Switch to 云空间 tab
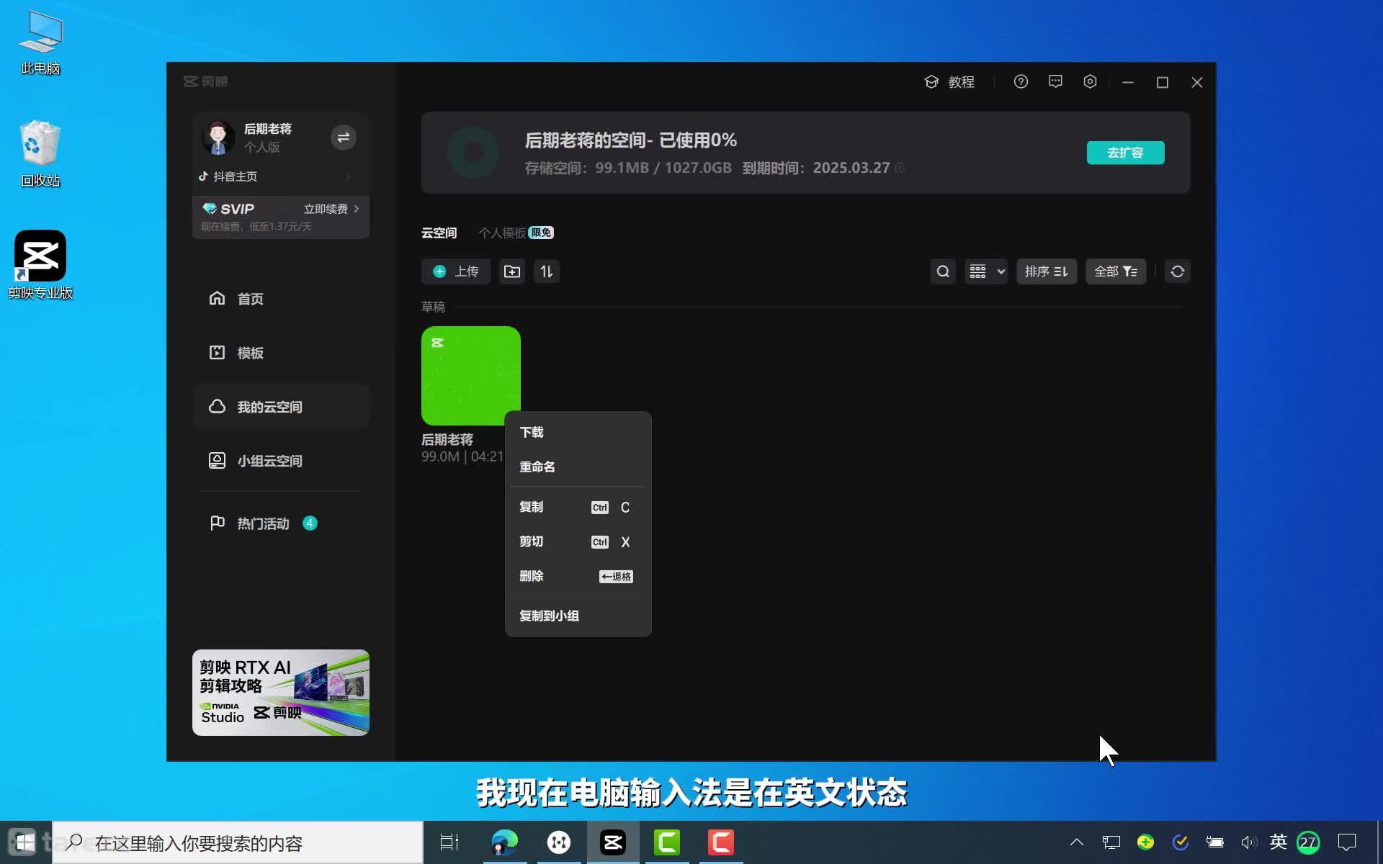Image resolution: width=1383 pixels, height=864 pixels. (x=439, y=233)
